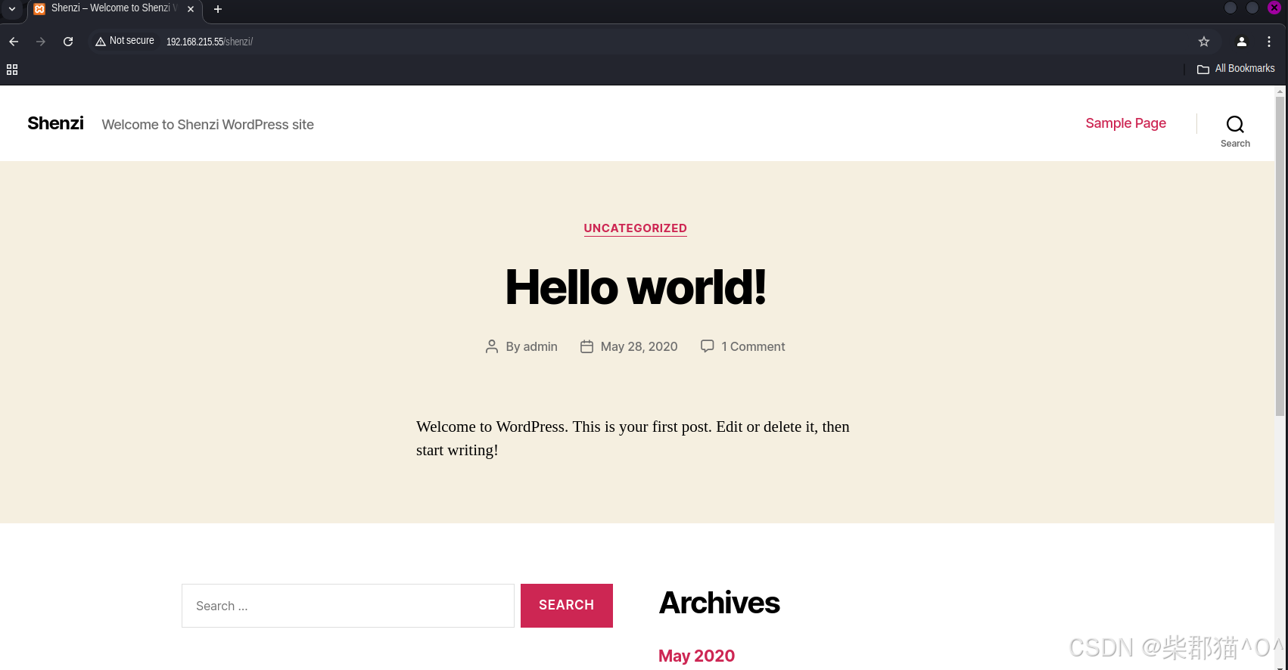Click the page vertical scrollbar
This screenshot has height=670, width=1288.
click(x=1280, y=257)
